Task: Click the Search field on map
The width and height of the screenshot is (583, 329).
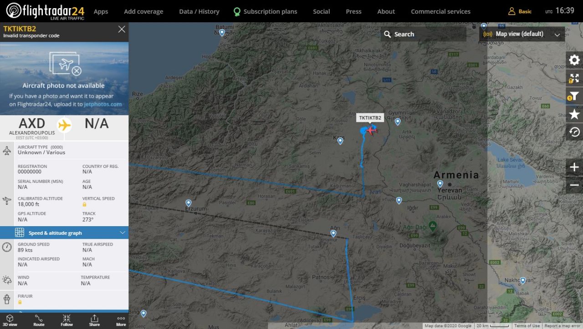Action: pos(424,34)
